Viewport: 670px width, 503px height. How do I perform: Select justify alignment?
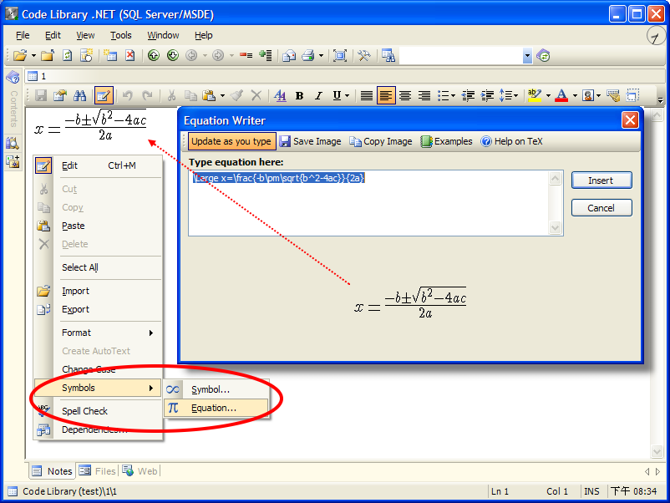[x=367, y=95]
